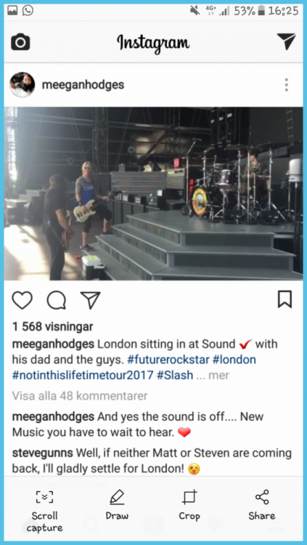Open #notinthislifetimetour2017 hashtag
This screenshot has width=307, height=545.
point(83,376)
